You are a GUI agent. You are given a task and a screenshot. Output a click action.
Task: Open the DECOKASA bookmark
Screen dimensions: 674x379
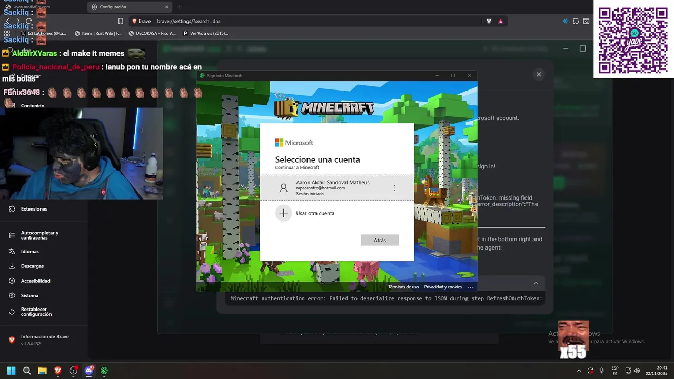point(152,33)
